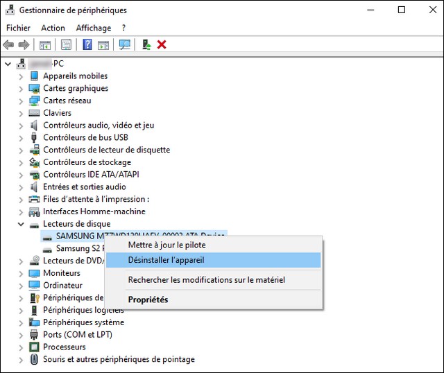Expand the Contrôleurs de bus USB node
This screenshot has width=444, height=373.
(x=21, y=137)
